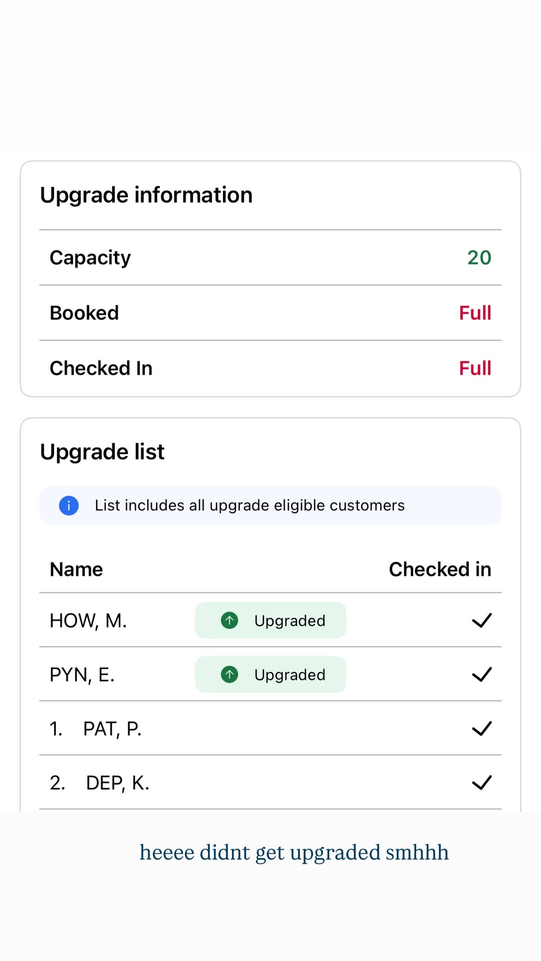The width and height of the screenshot is (541, 961).
Task: Select passenger HOW, M. name
Action: 88,621
